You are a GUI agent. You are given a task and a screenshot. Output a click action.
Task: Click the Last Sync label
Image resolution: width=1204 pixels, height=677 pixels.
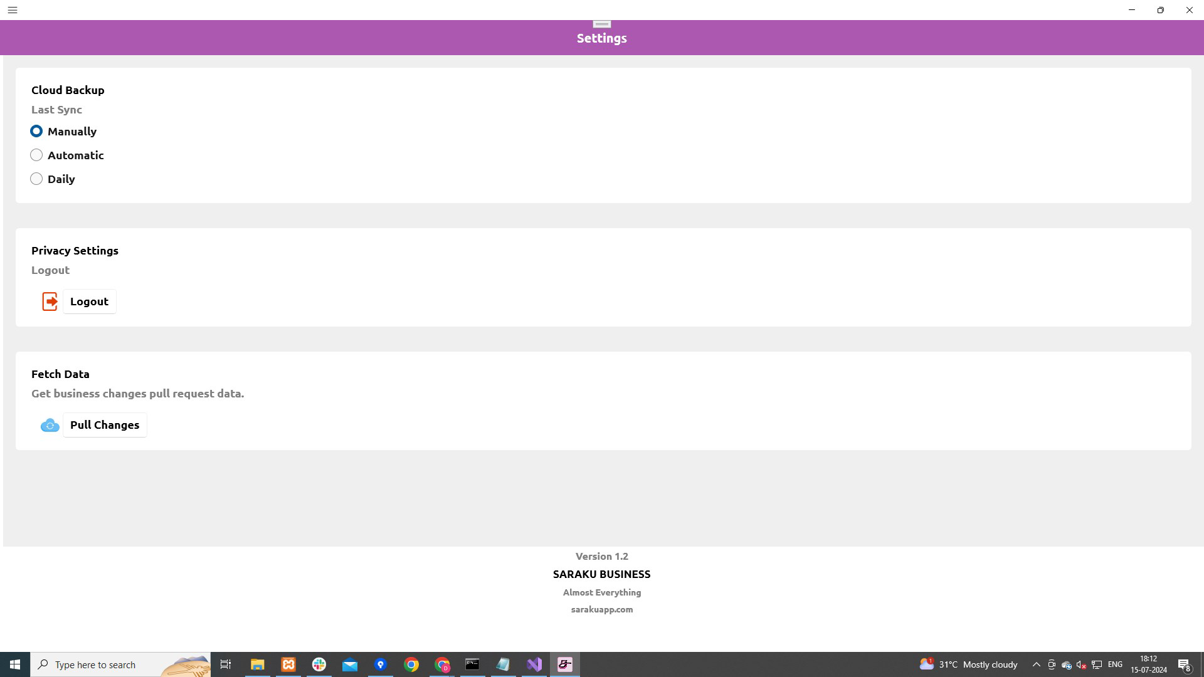pyautogui.click(x=56, y=110)
